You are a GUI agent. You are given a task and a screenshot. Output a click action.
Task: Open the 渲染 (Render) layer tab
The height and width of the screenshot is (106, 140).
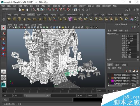click(x=117, y=65)
